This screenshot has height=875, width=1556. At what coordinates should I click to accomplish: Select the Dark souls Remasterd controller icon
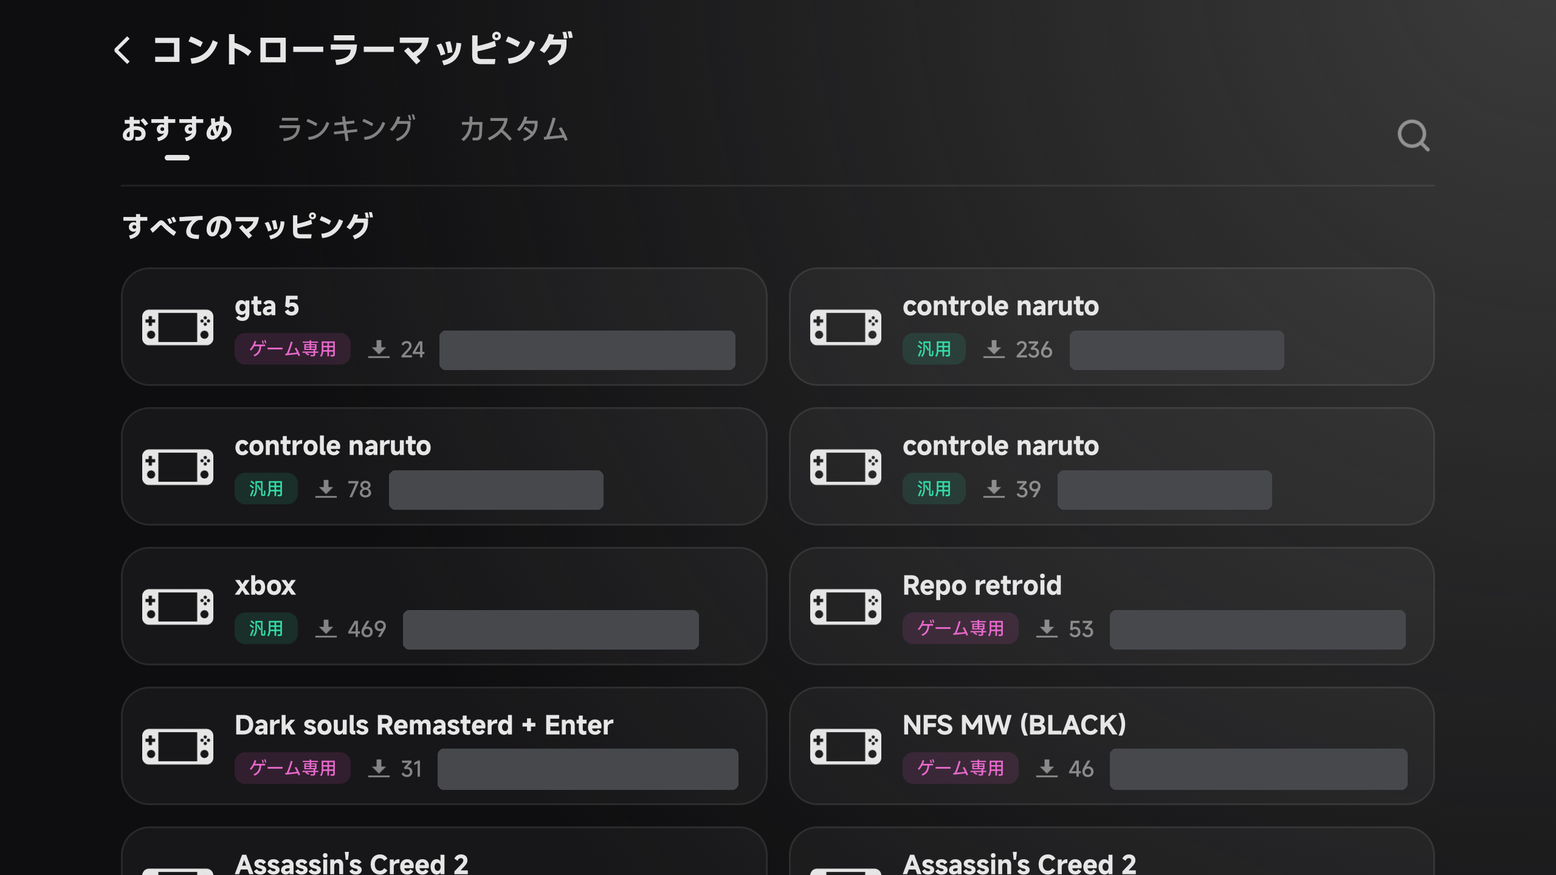point(177,746)
